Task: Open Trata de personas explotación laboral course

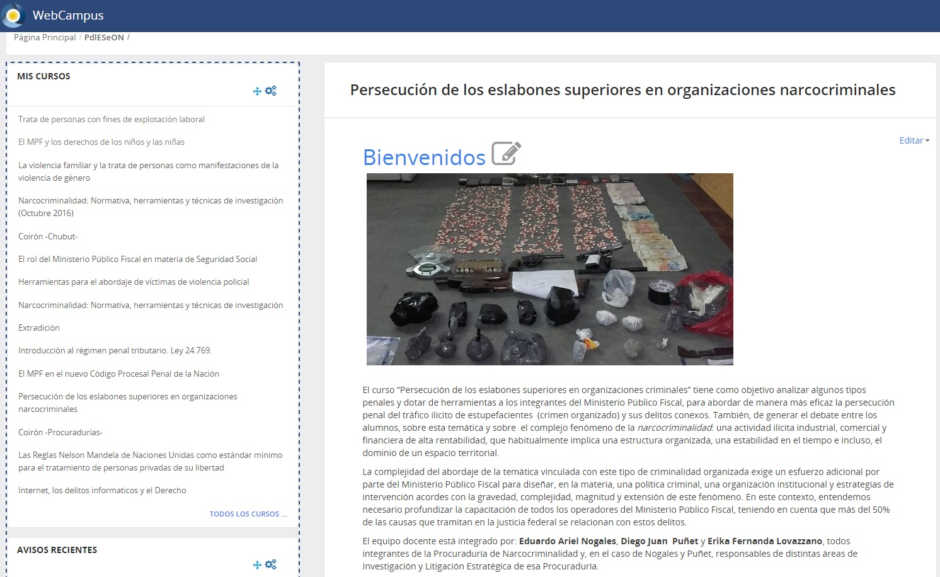Action: [x=112, y=119]
